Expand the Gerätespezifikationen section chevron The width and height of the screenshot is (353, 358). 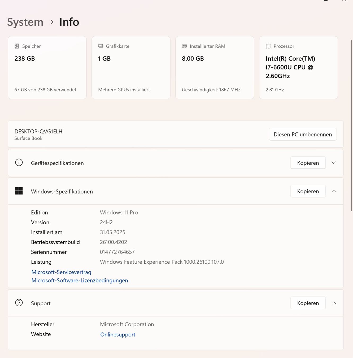pos(334,163)
